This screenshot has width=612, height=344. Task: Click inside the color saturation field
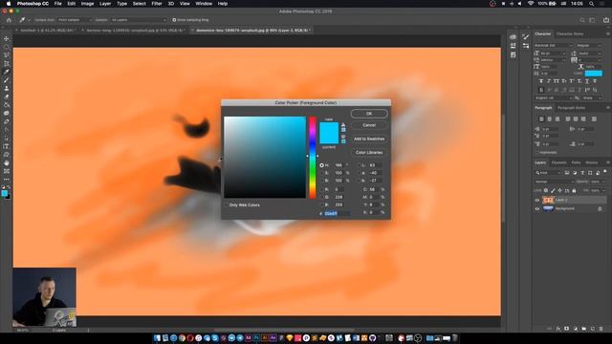click(x=265, y=157)
